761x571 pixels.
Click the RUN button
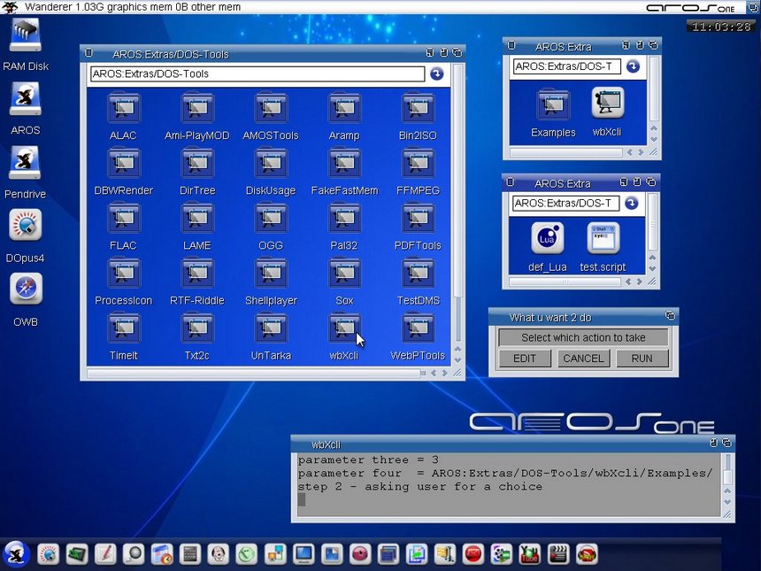point(642,359)
